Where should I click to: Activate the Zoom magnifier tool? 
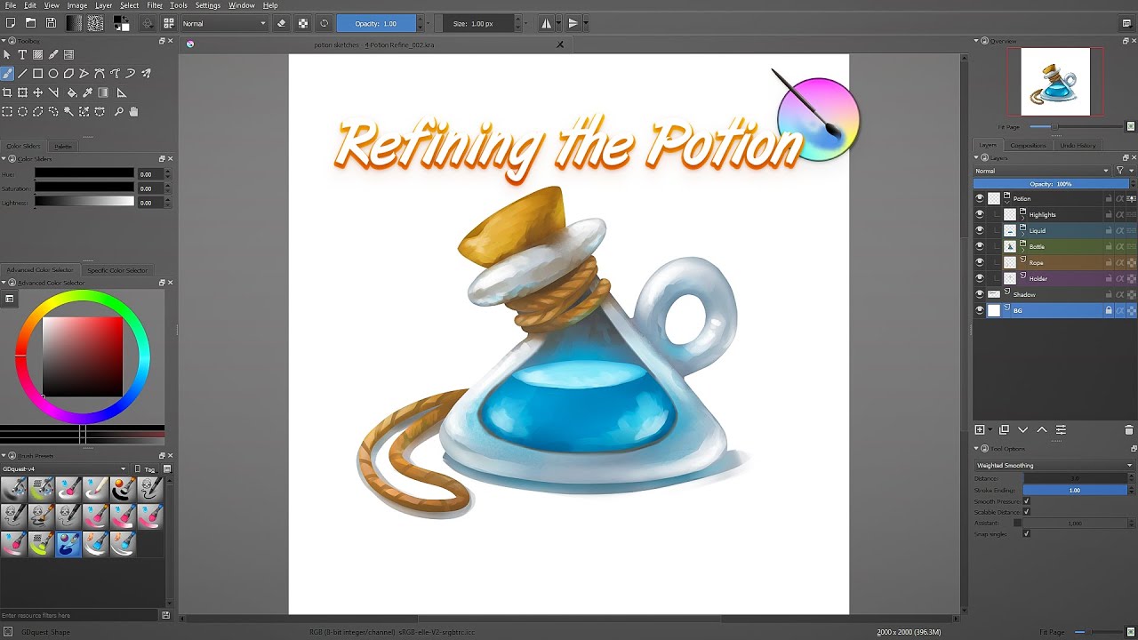[x=118, y=112]
